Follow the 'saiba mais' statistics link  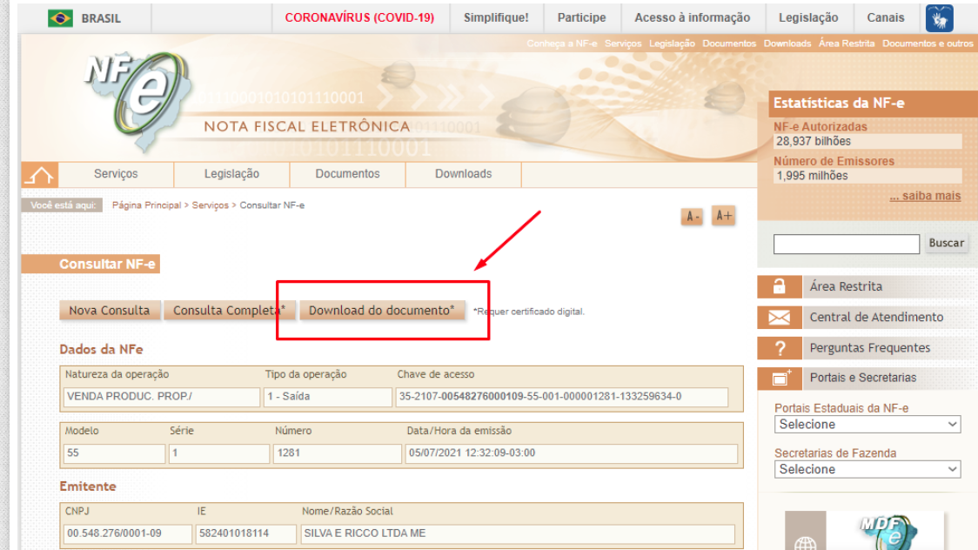tap(925, 196)
